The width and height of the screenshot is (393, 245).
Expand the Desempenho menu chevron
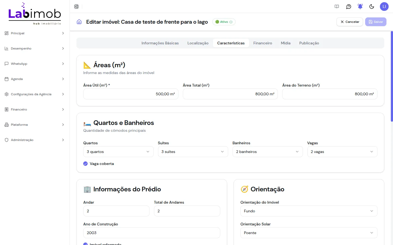point(63,48)
